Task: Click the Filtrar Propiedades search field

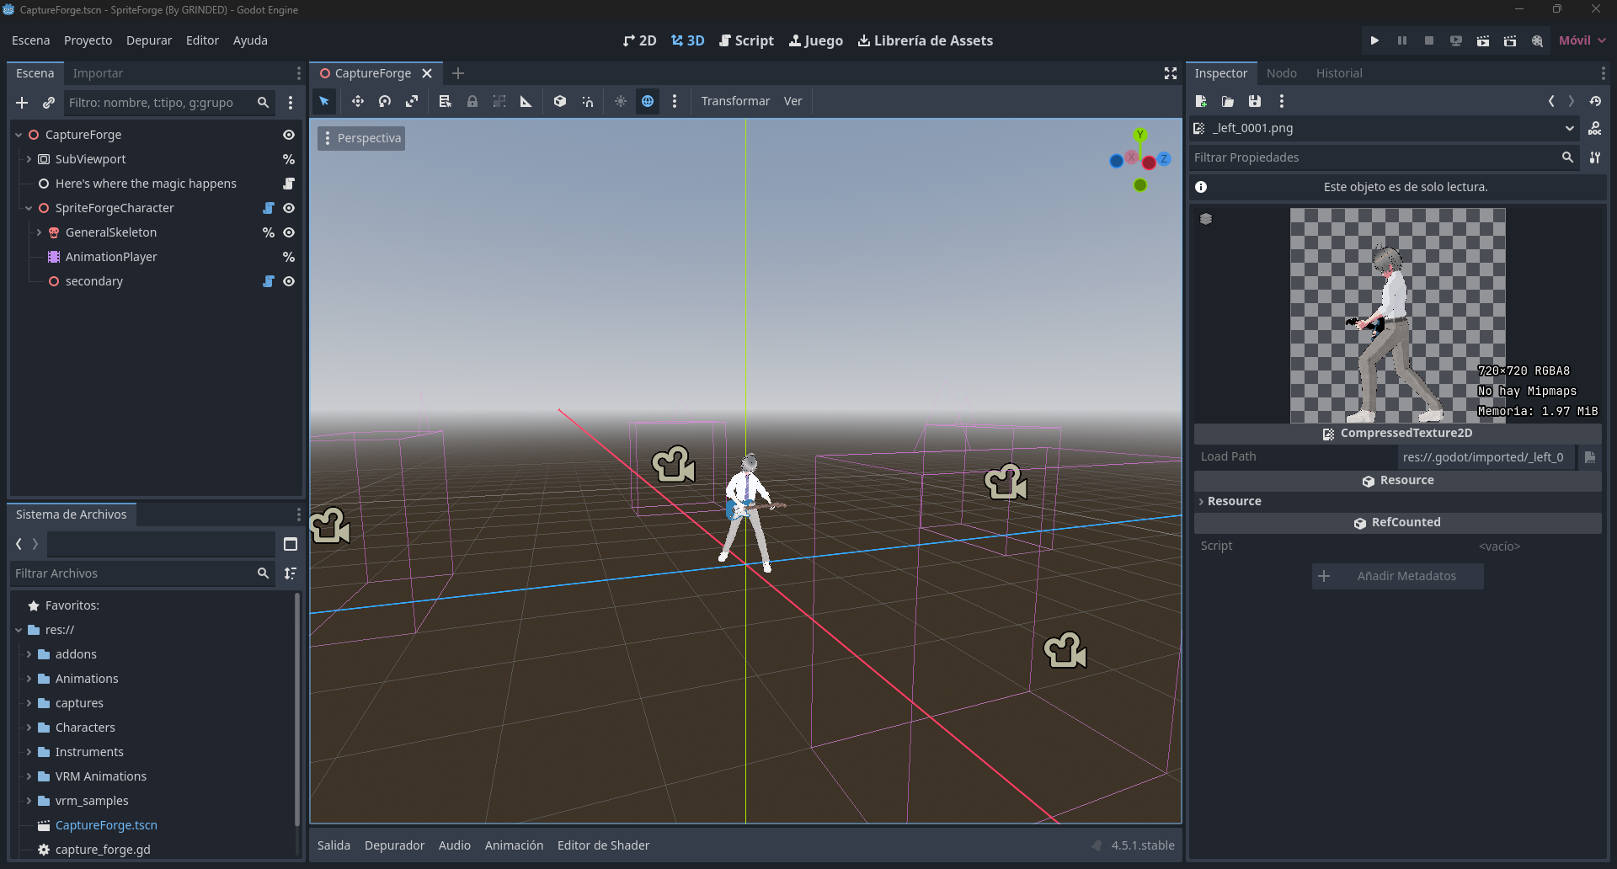Action: (x=1374, y=157)
